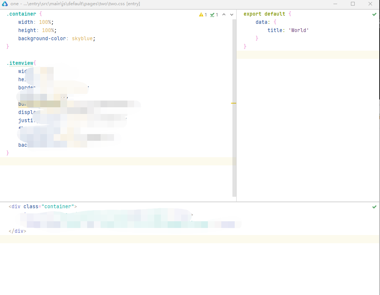Click the yellow error stripe mark on the scrollbar
The image size is (380, 295).
pyautogui.click(x=233, y=103)
